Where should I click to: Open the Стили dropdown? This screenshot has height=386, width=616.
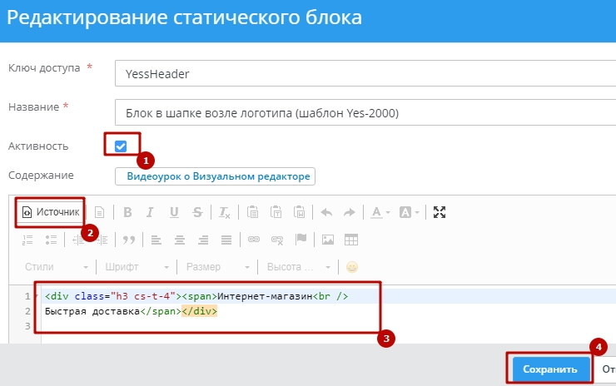point(56,267)
